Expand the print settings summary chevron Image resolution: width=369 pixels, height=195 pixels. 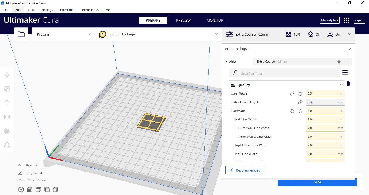(350, 34)
